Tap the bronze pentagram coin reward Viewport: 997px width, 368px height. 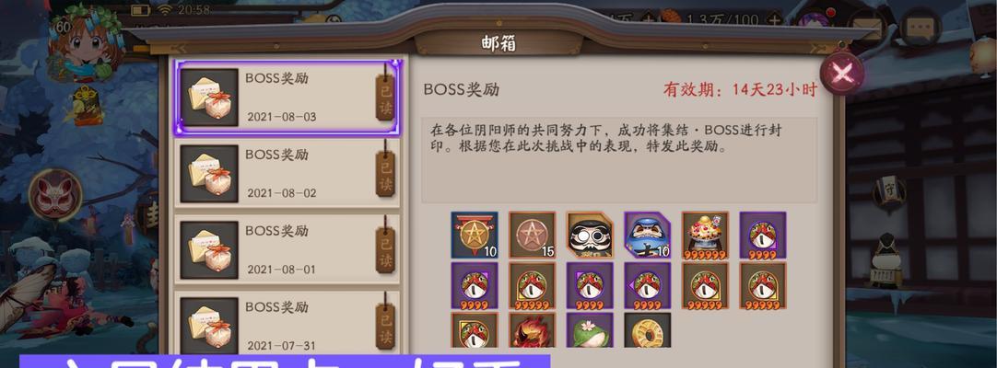coord(533,235)
